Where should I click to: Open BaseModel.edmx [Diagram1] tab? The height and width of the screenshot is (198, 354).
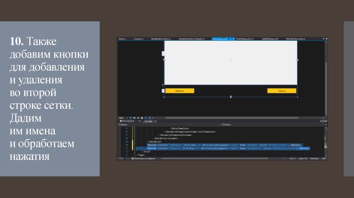click(x=192, y=39)
